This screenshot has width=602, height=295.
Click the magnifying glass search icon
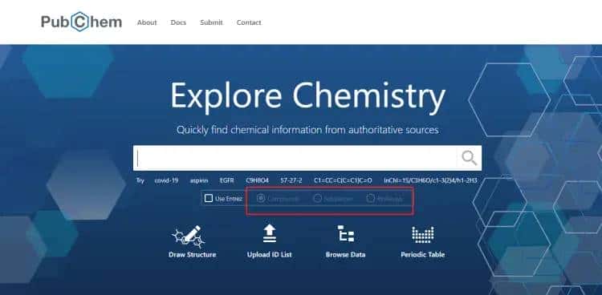[x=469, y=158]
